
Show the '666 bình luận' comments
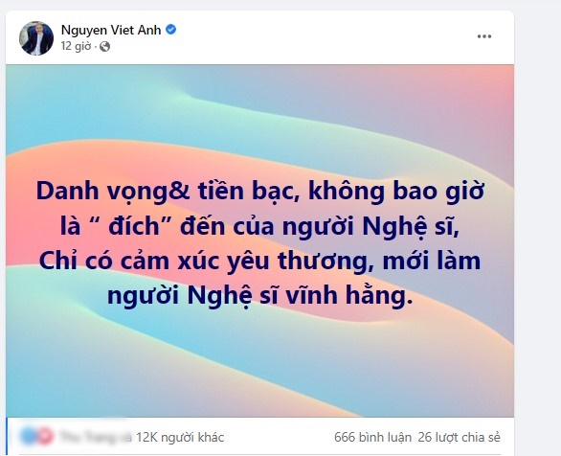(x=372, y=438)
